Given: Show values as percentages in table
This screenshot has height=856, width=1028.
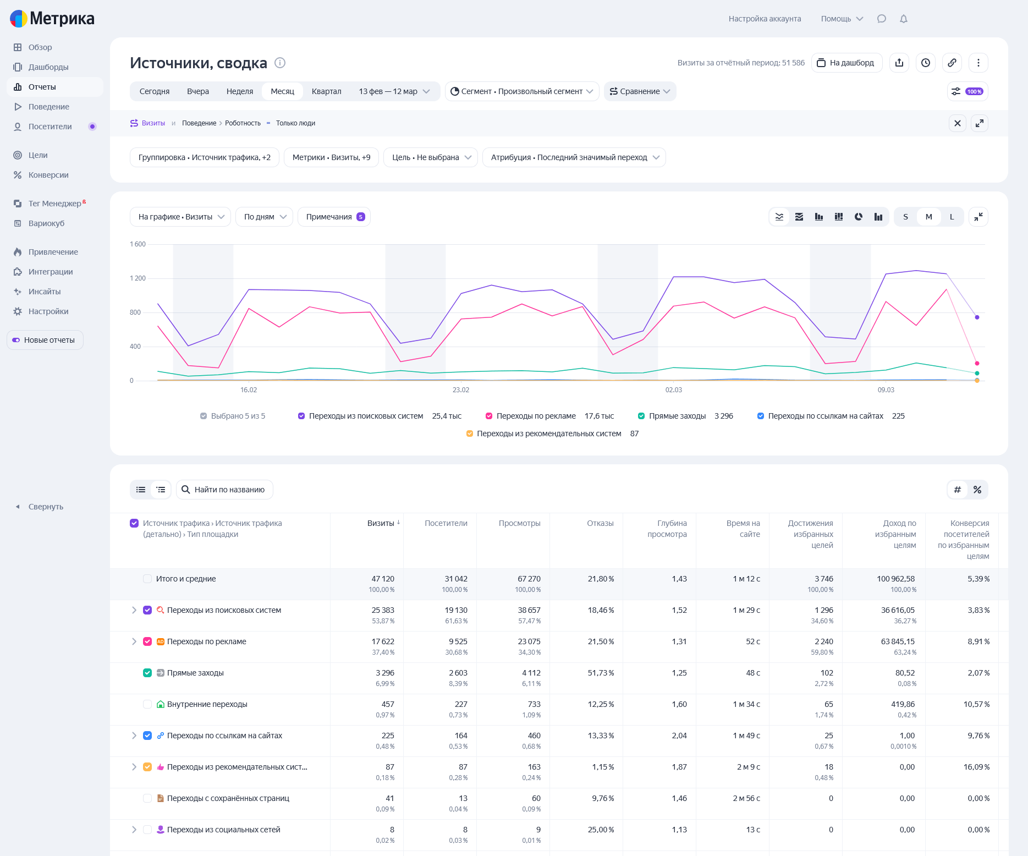Looking at the screenshot, I should (x=977, y=490).
